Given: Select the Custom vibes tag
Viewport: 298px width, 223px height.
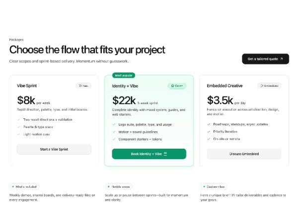Looking at the screenshot, I should point(214,187).
